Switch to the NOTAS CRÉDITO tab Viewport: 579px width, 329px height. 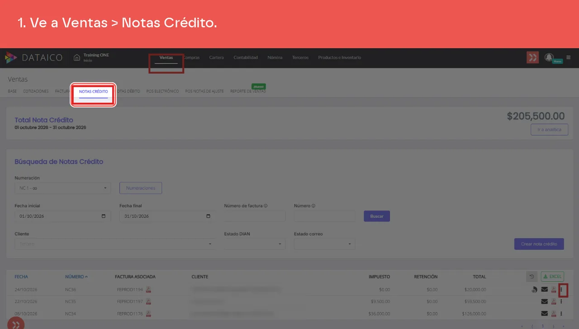coord(93,92)
